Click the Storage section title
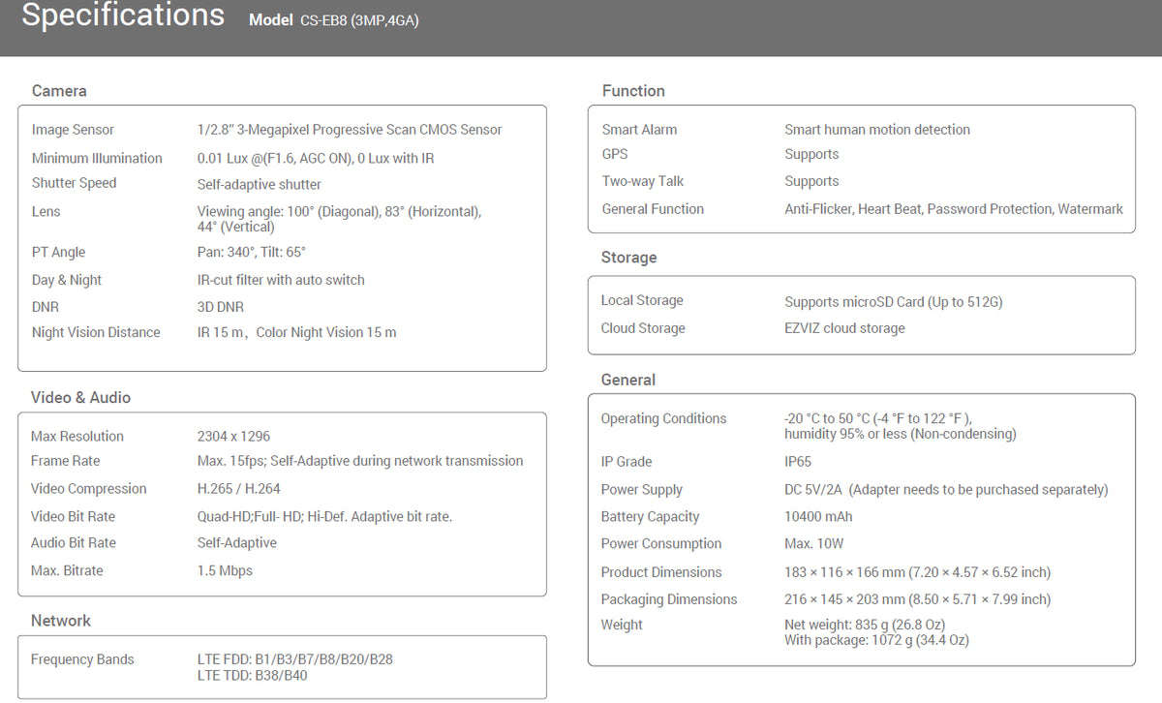The width and height of the screenshot is (1162, 703). tap(629, 258)
